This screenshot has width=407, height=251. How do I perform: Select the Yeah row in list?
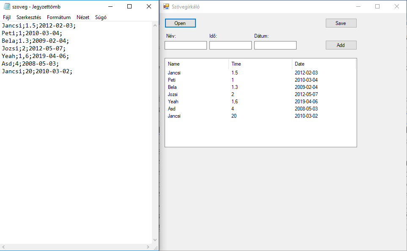(x=173, y=102)
